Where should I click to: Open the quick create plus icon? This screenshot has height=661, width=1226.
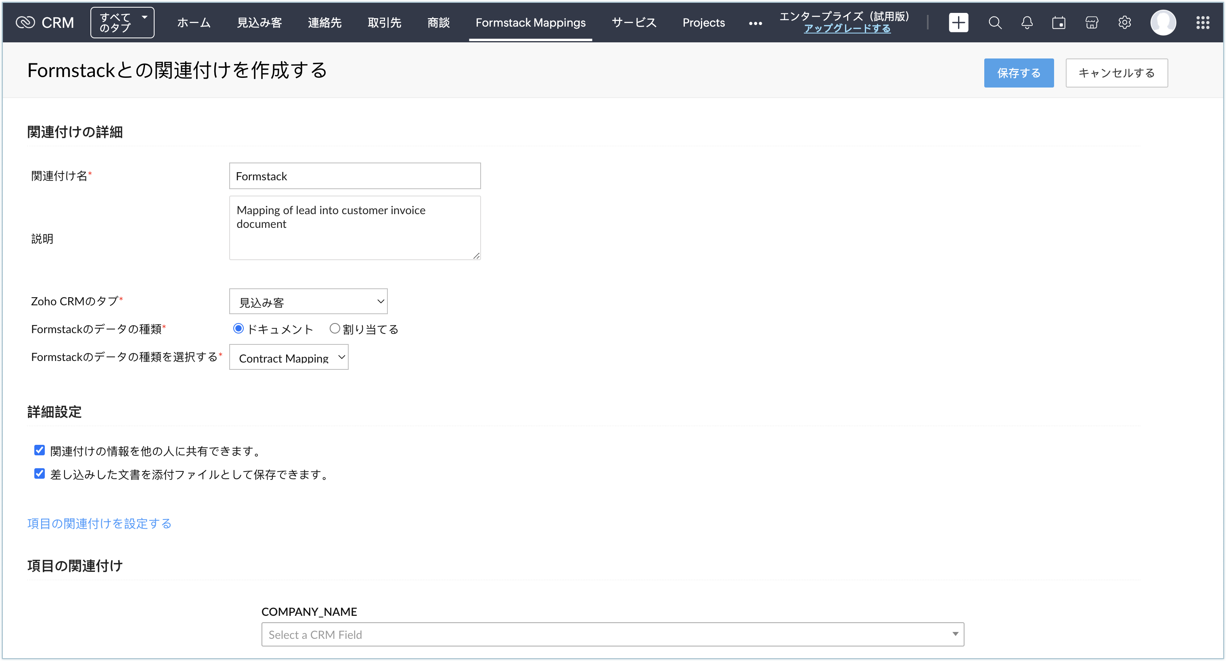958,22
